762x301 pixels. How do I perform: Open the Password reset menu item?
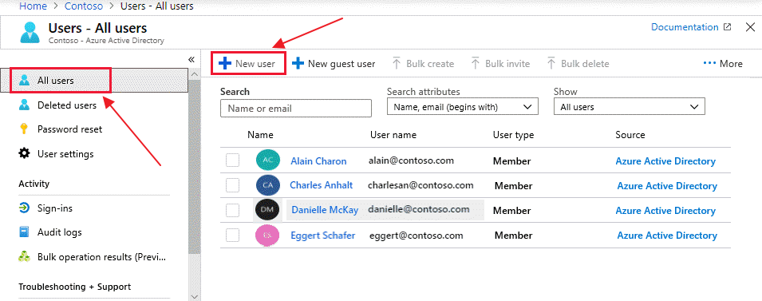[x=69, y=129]
